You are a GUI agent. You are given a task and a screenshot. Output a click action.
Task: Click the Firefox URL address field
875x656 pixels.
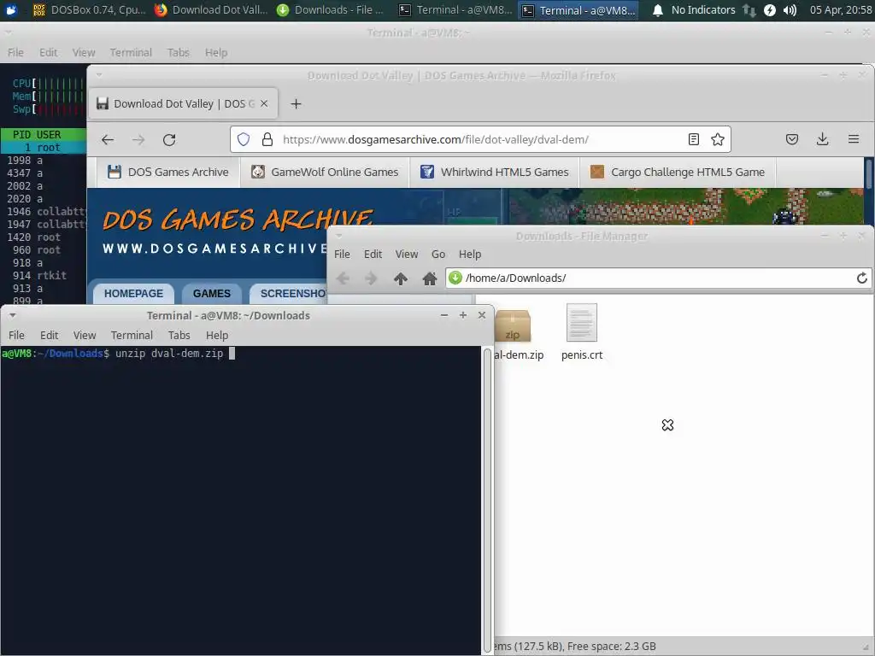[x=480, y=139]
